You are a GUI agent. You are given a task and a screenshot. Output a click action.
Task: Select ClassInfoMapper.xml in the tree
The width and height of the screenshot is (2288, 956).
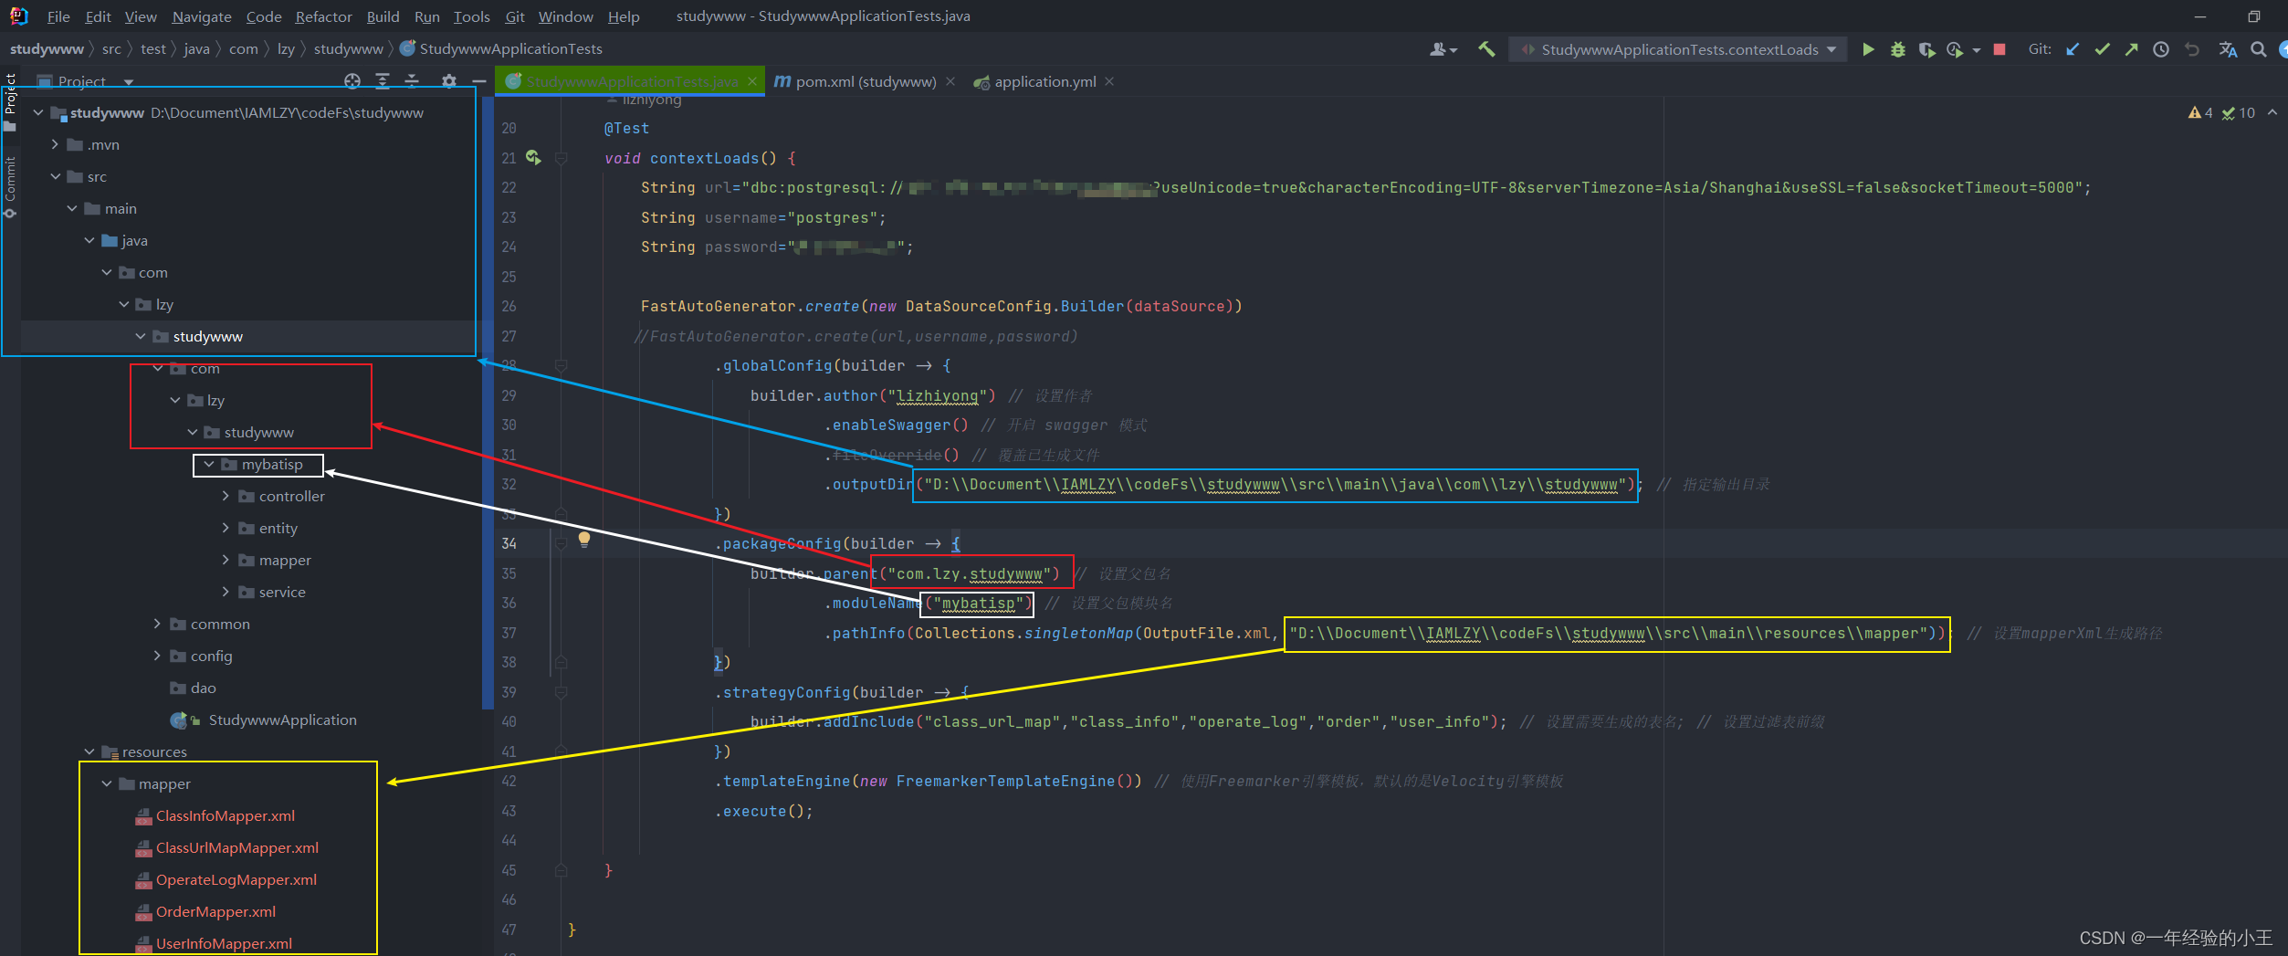pos(225,815)
